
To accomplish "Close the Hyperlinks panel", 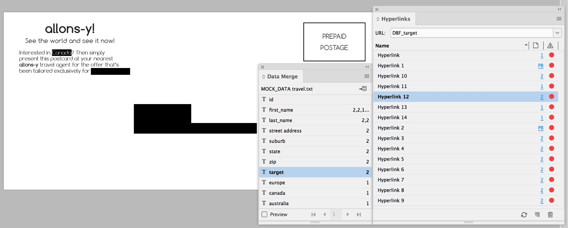I will (x=377, y=9).
